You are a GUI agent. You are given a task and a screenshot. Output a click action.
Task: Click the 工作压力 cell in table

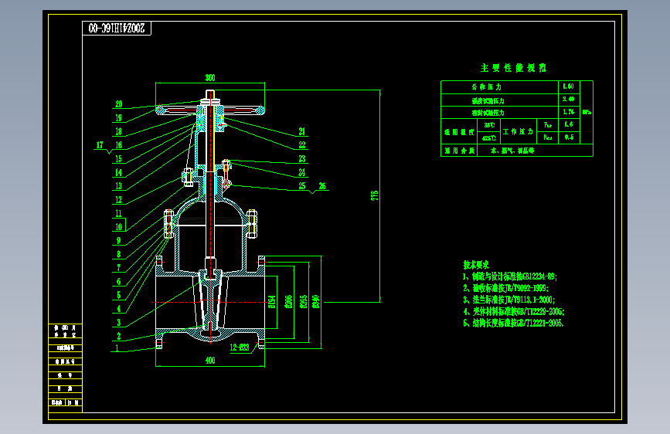518,131
